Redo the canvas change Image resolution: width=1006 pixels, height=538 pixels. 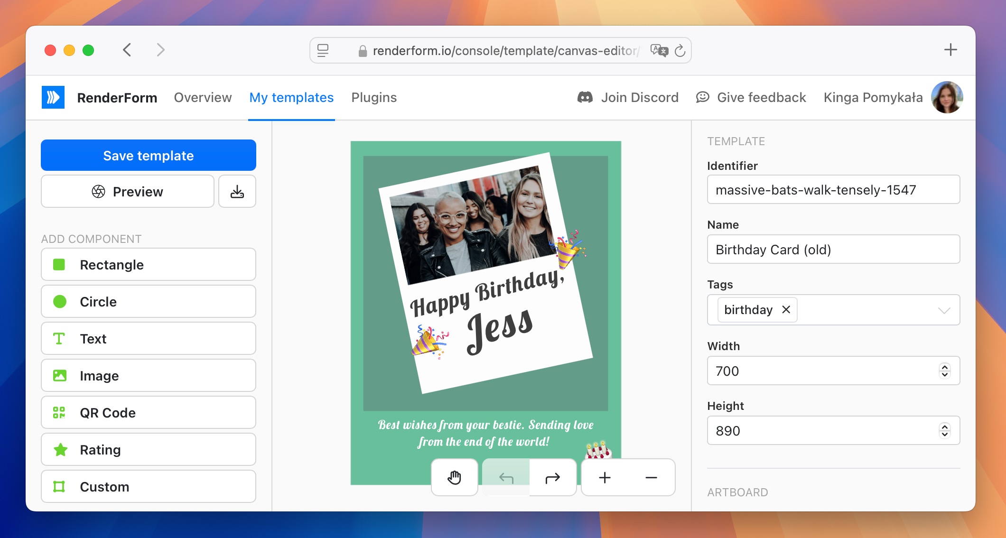tap(553, 477)
